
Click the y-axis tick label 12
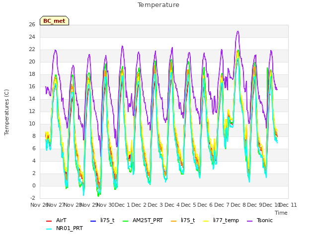point(32,111)
